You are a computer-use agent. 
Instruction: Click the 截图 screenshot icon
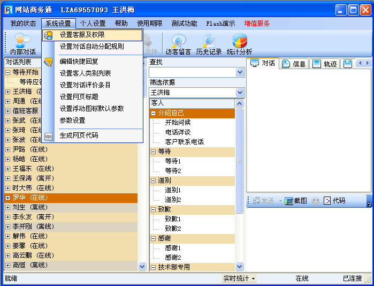tap(296, 201)
